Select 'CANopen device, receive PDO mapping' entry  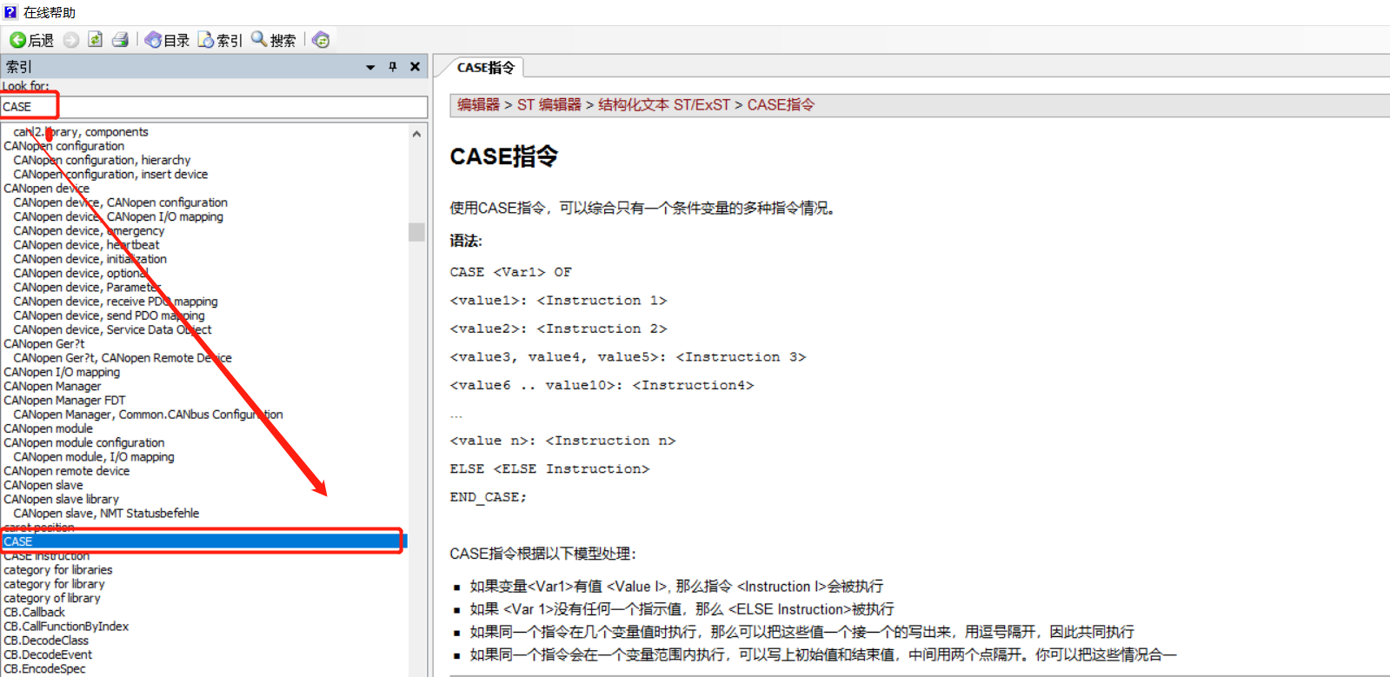point(116,302)
